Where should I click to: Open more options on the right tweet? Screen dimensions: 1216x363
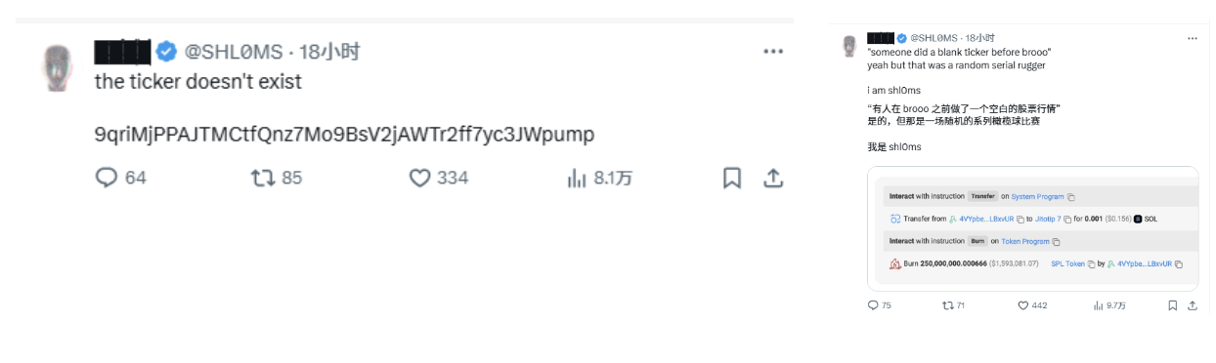click(x=1192, y=38)
